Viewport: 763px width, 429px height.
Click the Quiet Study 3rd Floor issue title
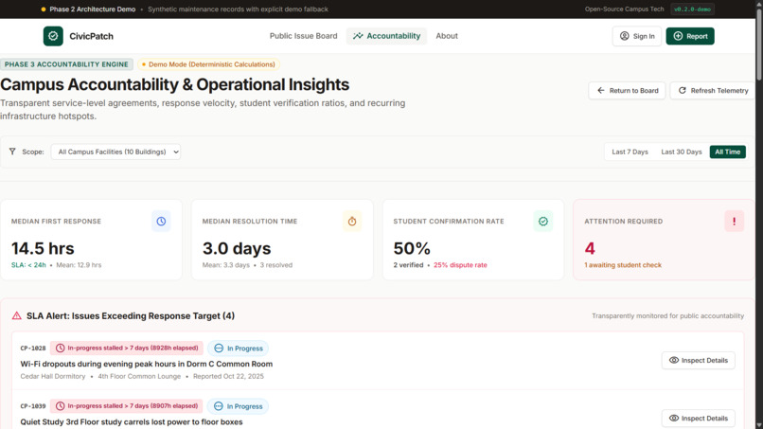pyautogui.click(x=132, y=421)
